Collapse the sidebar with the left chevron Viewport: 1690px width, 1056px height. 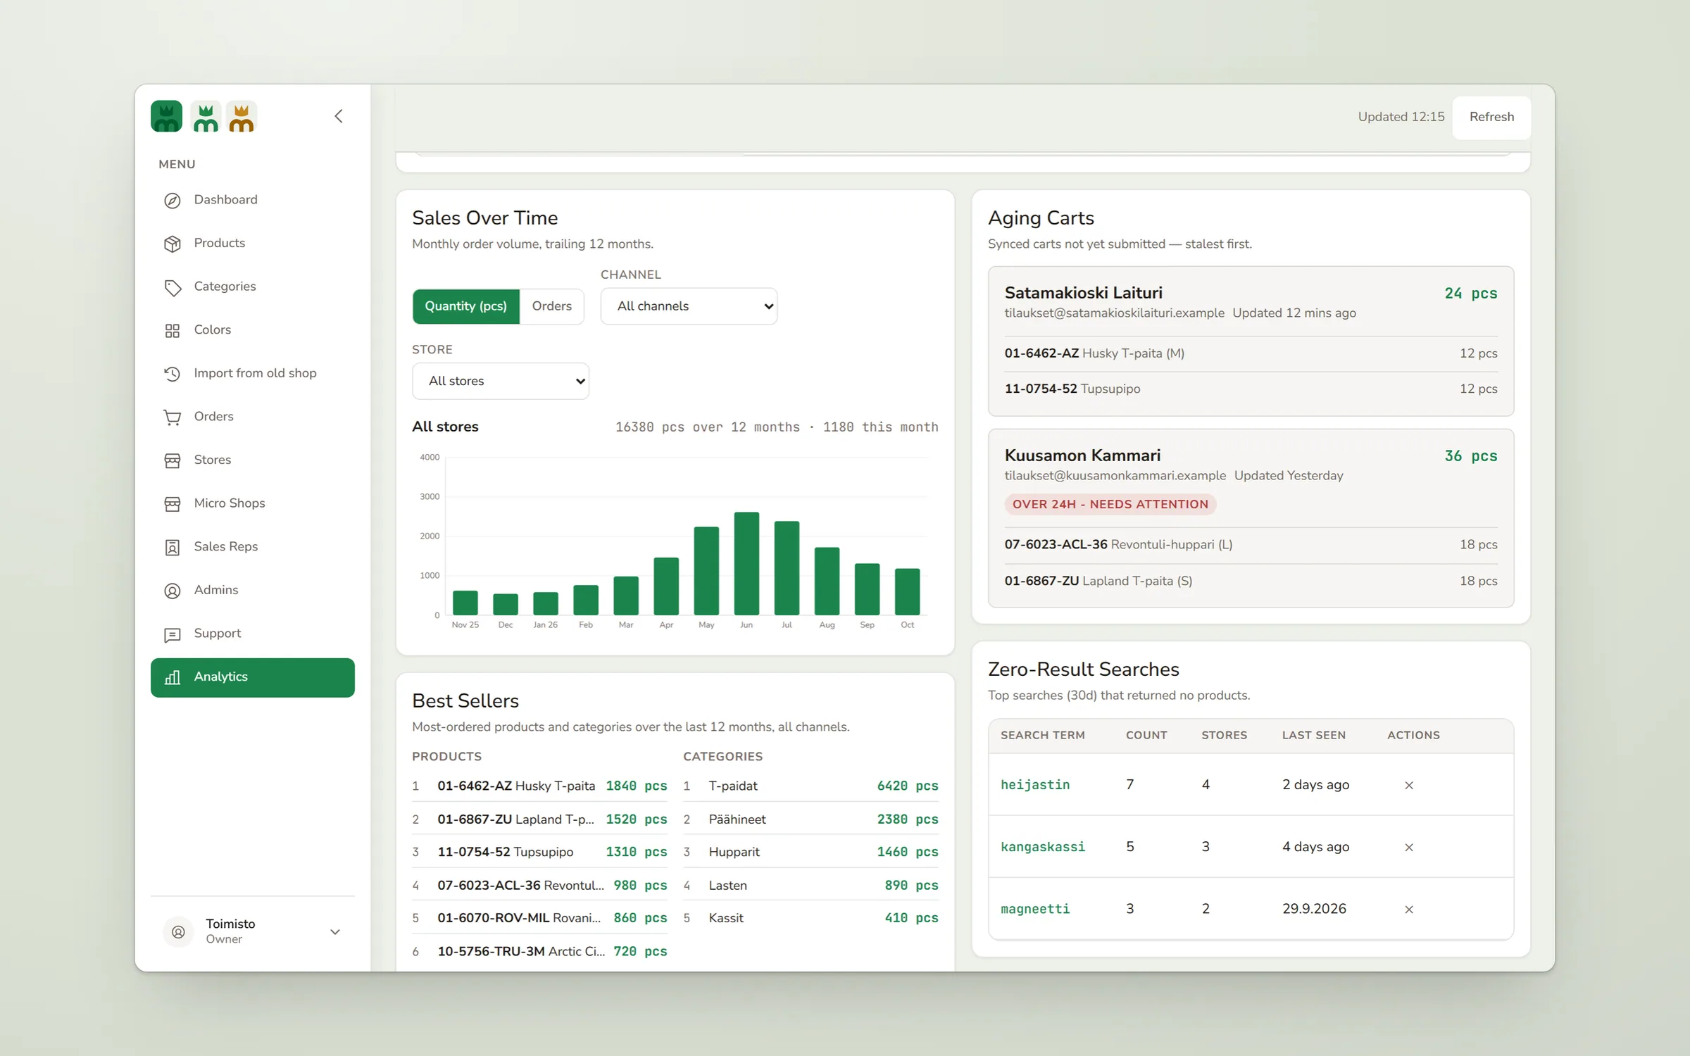(x=339, y=116)
